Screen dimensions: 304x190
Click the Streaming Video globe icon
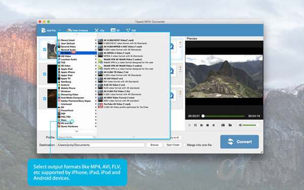click(59, 94)
